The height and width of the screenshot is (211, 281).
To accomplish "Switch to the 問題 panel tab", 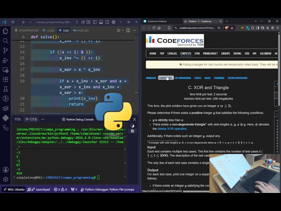I will point(18,119).
